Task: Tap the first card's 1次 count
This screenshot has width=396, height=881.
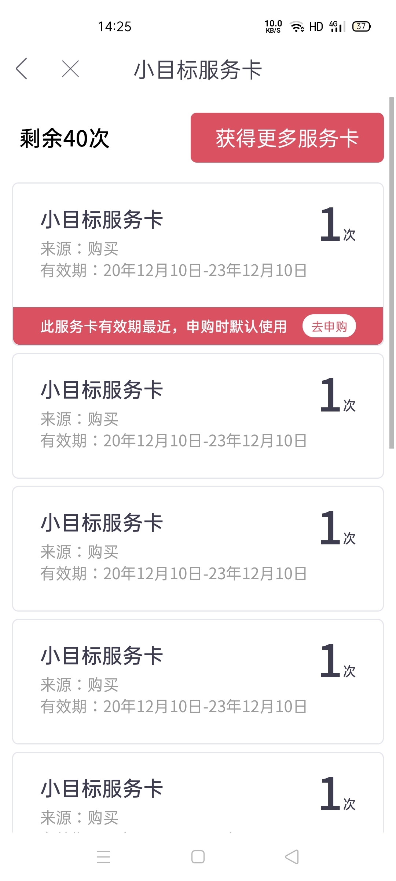Action: [x=338, y=224]
